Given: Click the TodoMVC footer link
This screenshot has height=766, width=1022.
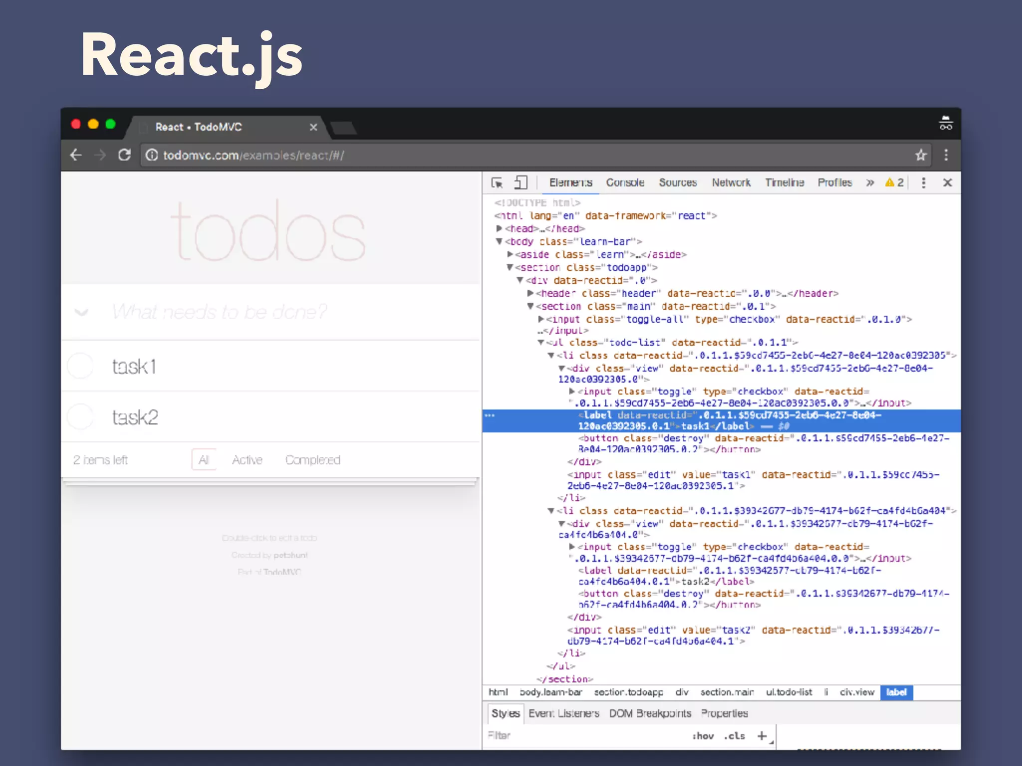Looking at the screenshot, I should coord(282,572).
